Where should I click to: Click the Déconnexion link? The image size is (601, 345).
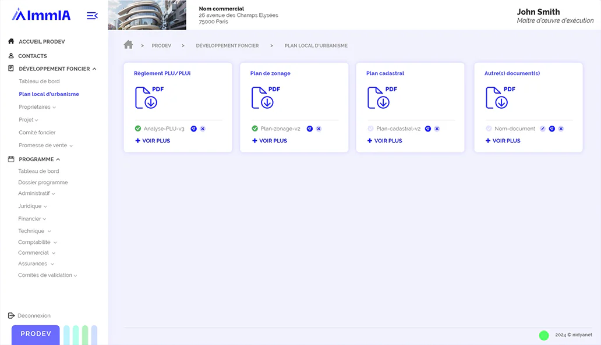point(34,315)
